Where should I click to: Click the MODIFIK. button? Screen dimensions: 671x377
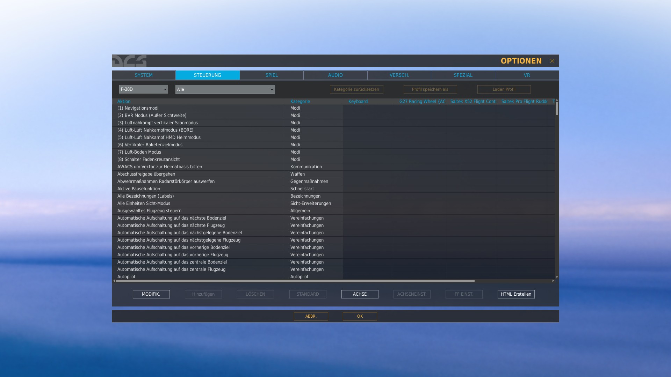pyautogui.click(x=151, y=294)
